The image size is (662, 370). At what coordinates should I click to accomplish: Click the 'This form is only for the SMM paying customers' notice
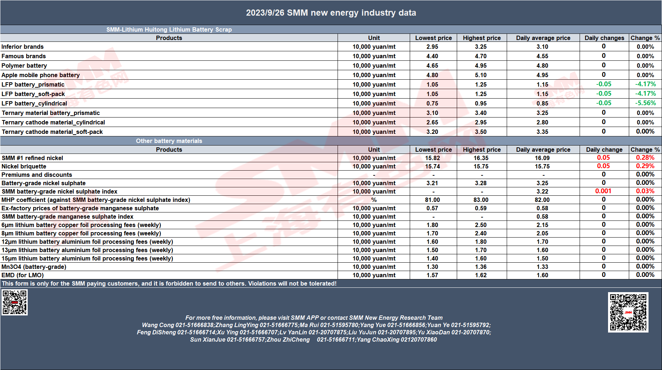[169, 283]
